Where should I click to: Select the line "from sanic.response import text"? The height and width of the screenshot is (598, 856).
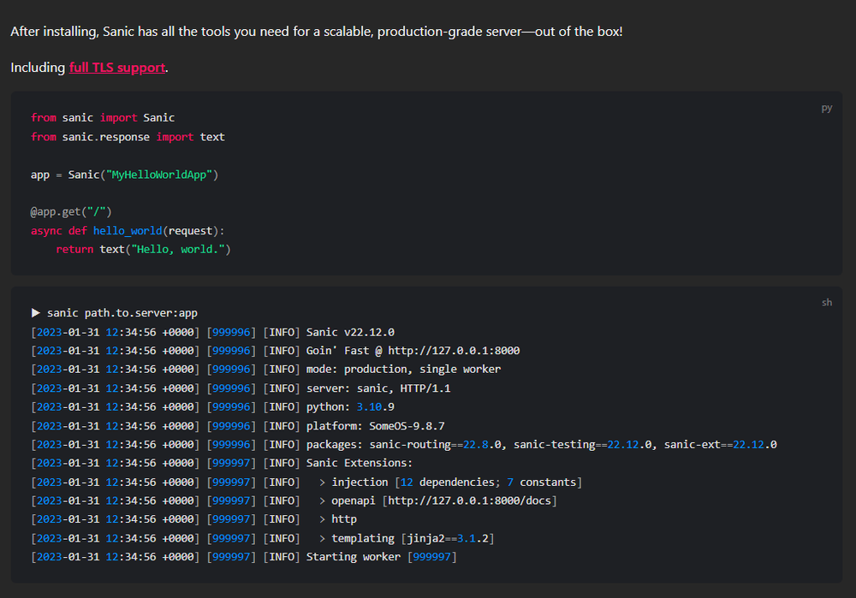click(128, 137)
